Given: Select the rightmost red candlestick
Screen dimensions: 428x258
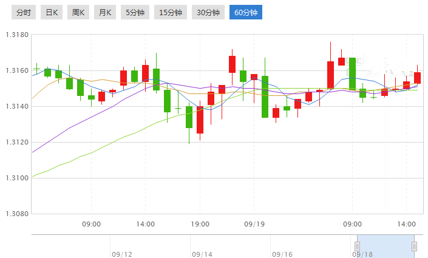Looking at the screenshot, I should point(417,78).
